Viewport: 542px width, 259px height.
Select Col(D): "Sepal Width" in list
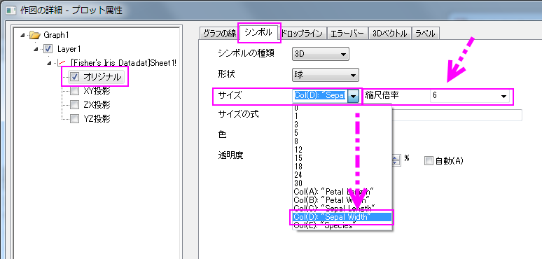pyautogui.click(x=342, y=217)
